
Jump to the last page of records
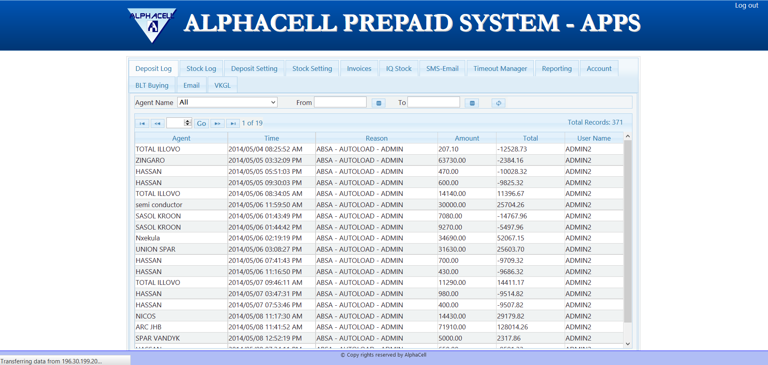(233, 123)
